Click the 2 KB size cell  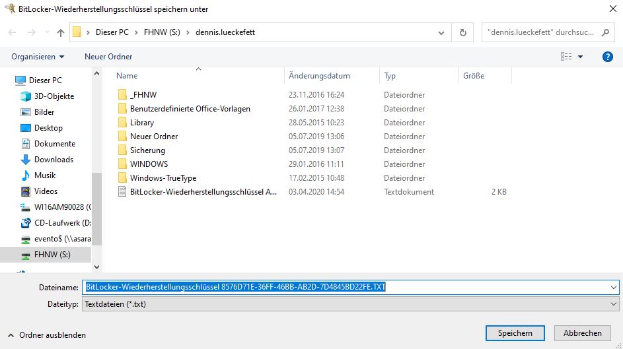(x=499, y=192)
